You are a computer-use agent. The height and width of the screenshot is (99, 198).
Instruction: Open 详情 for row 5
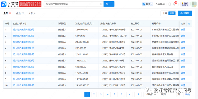183,54
